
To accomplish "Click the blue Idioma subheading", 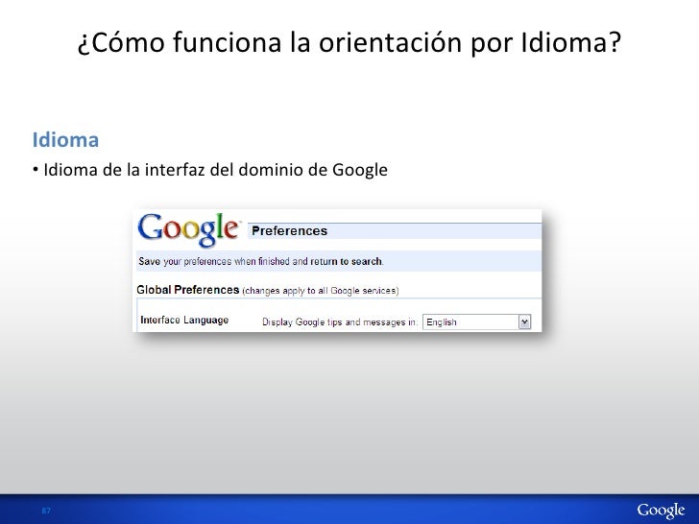I will click(65, 139).
